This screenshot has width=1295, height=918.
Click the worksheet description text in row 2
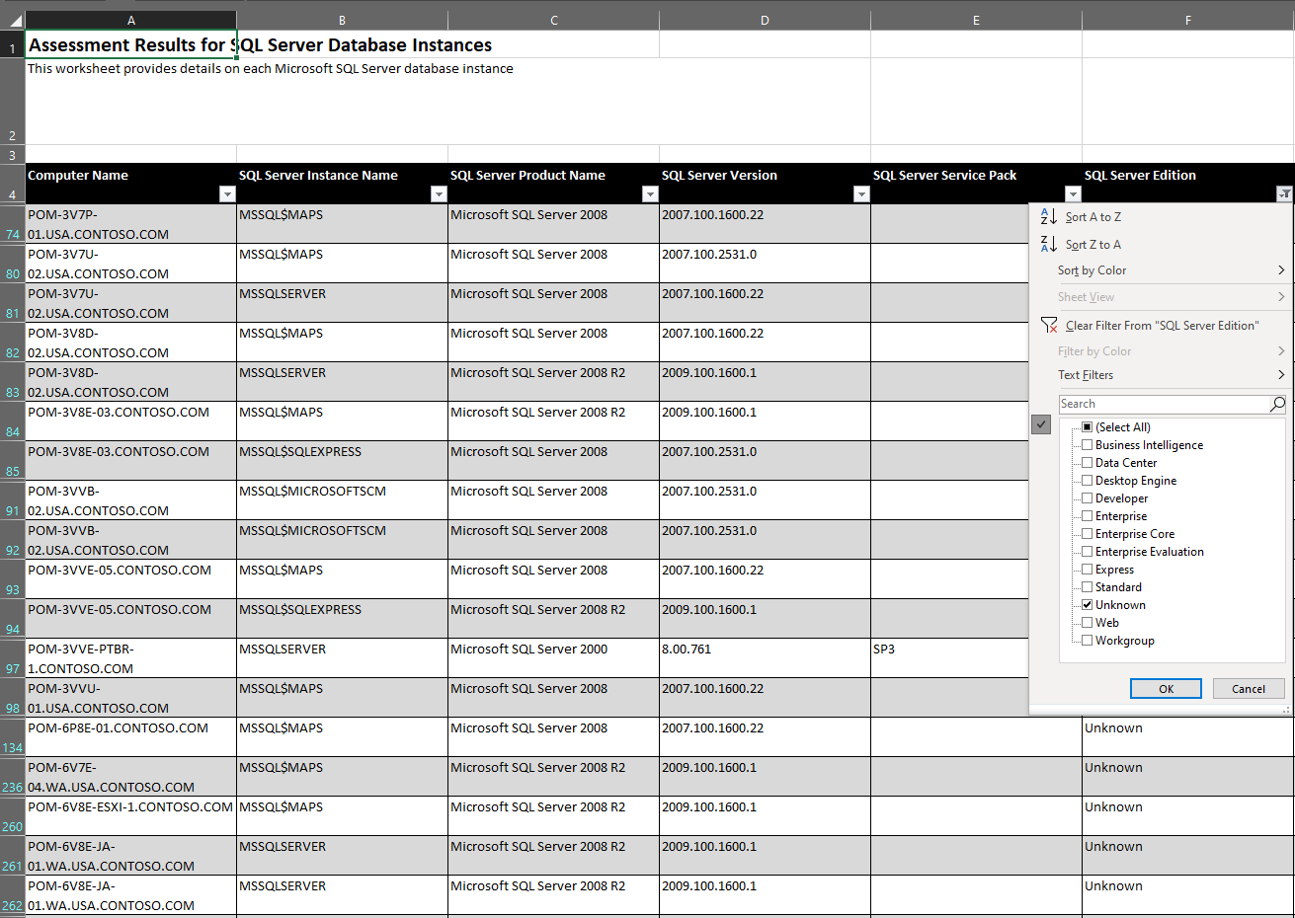[x=271, y=69]
